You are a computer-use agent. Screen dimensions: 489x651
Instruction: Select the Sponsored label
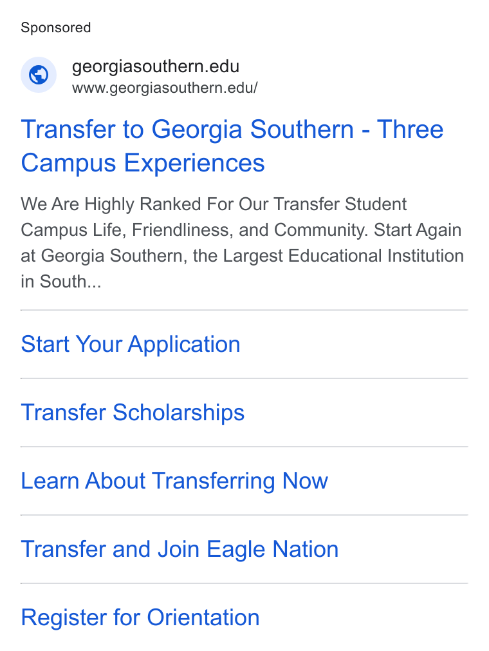[x=56, y=28]
